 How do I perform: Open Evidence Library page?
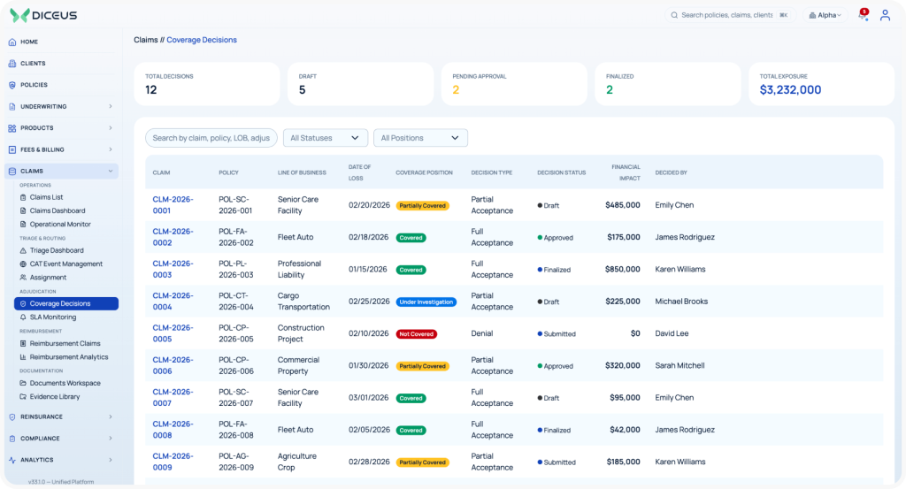pos(55,397)
